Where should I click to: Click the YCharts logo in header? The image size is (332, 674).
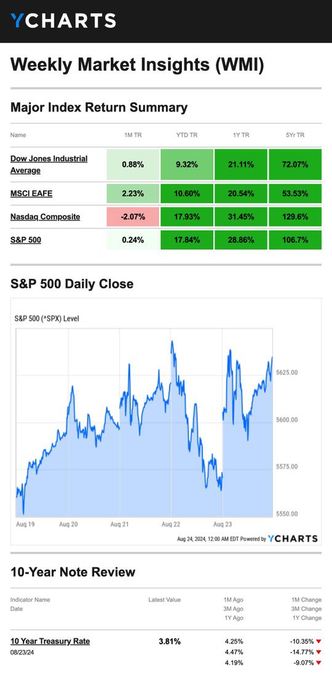(63, 20)
